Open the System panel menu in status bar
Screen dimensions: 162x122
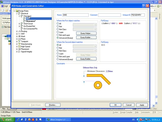pos(115,112)
